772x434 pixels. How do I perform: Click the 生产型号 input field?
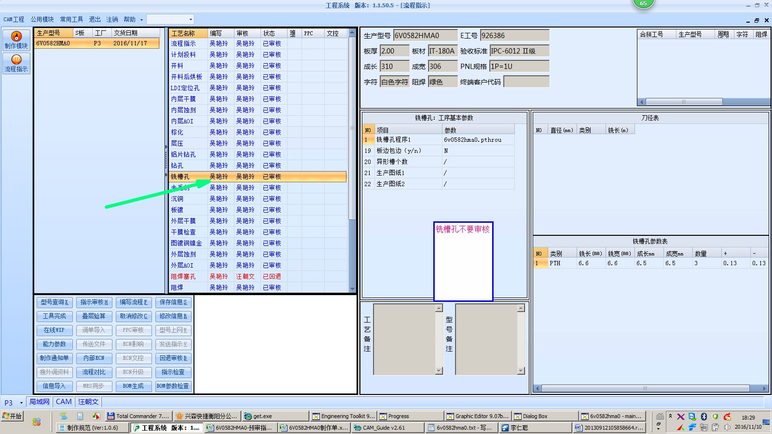coord(425,35)
